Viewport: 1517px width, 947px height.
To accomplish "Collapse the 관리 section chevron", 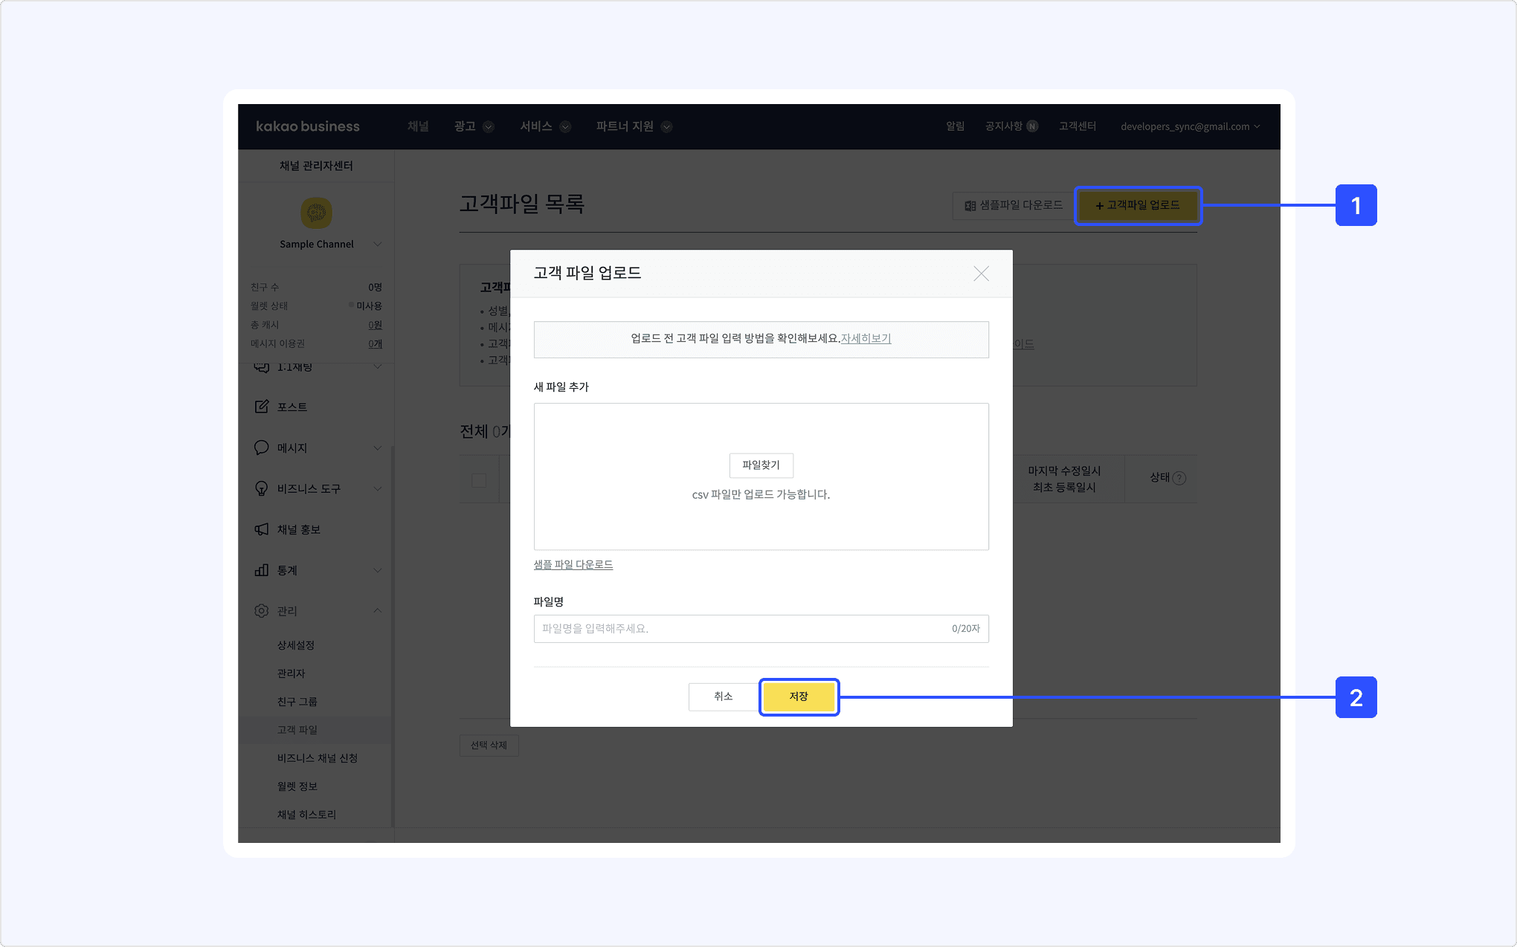I will (377, 611).
